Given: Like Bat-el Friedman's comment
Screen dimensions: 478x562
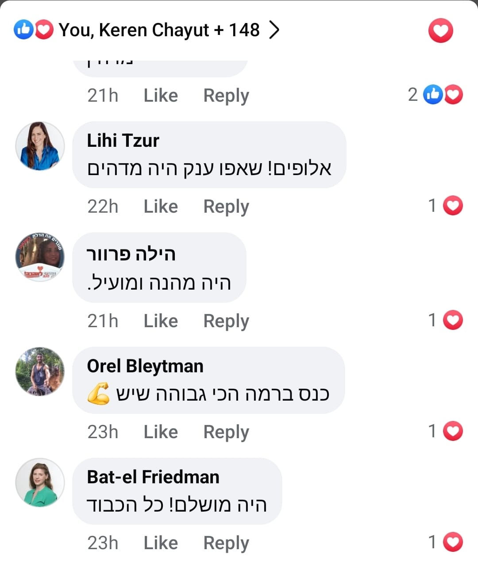Looking at the screenshot, I should pyautogui.click(x=161, y=543).
